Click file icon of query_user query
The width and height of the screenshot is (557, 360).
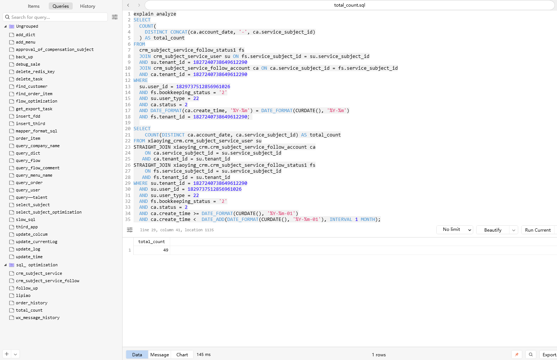click(11, 190)
